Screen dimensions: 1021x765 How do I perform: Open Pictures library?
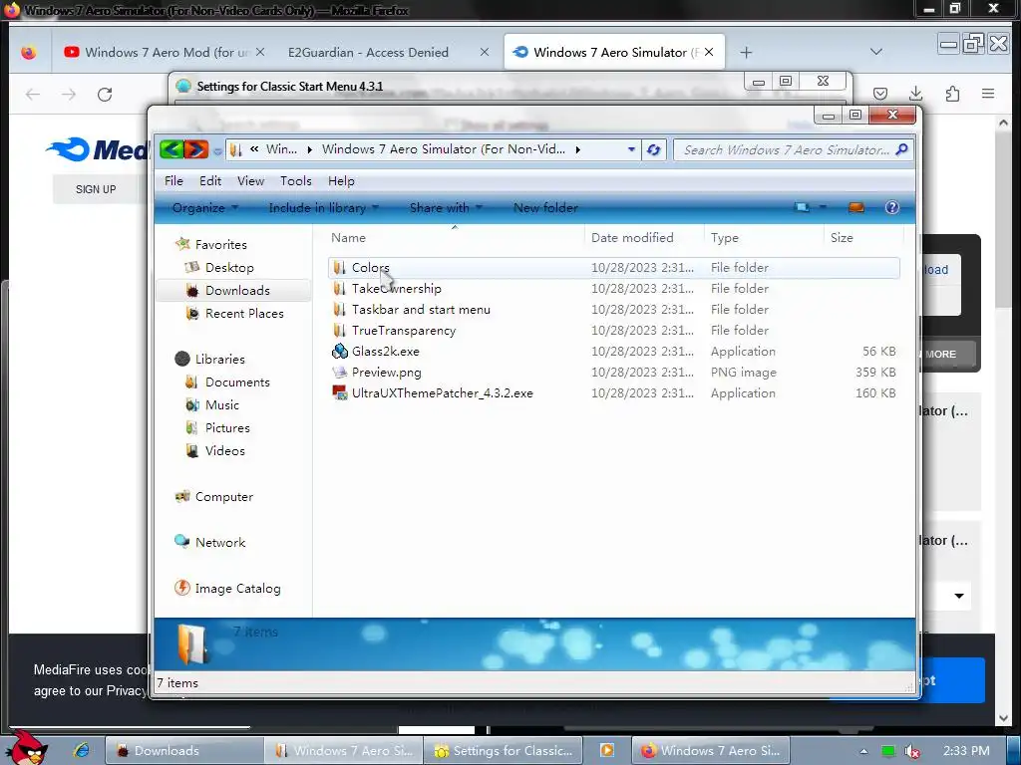coord(218,427)
